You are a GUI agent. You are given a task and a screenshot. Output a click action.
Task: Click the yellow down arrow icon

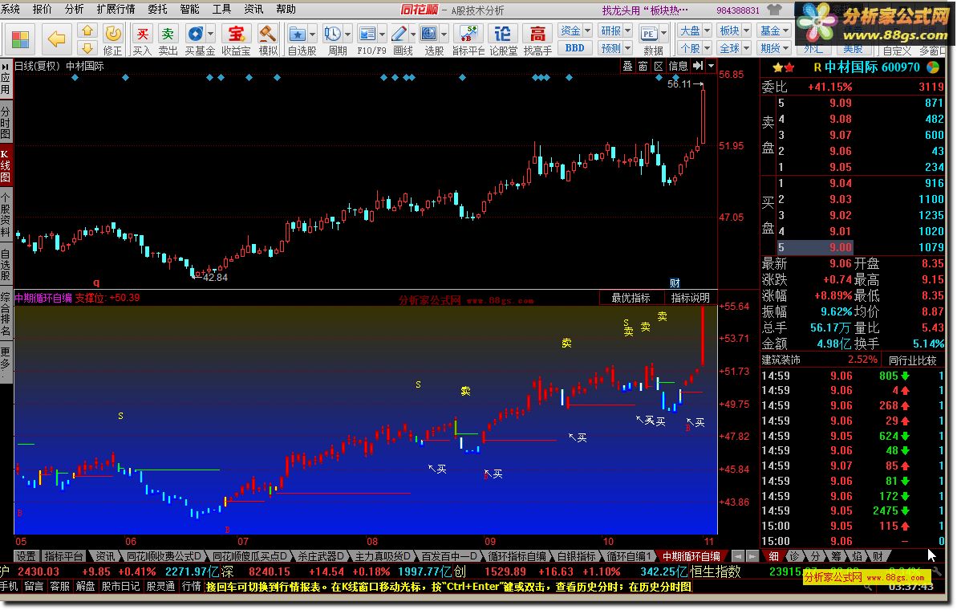pos(87,48)
